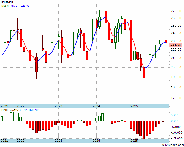Click the MA(3) indicator label
This screenshot has width=184, height=147.
tap(15, 6)
